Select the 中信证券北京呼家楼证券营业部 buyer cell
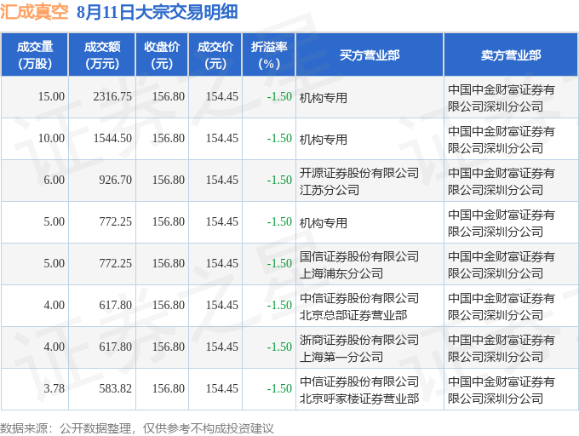The image size is (579, 436). click(370, 389)
